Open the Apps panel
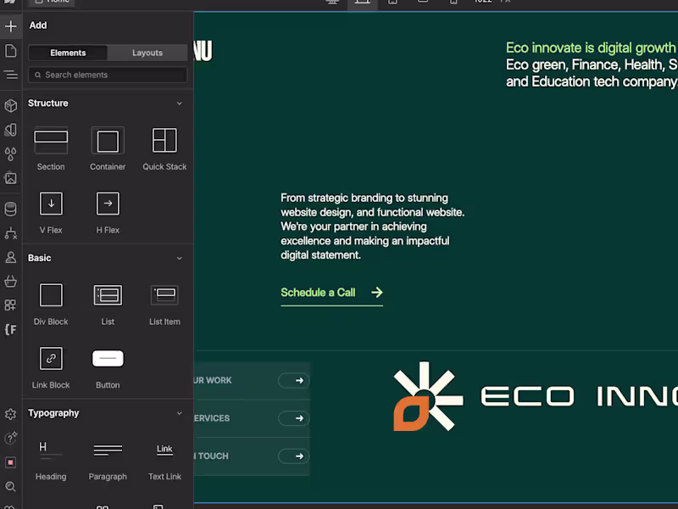 tap(11, 305)
